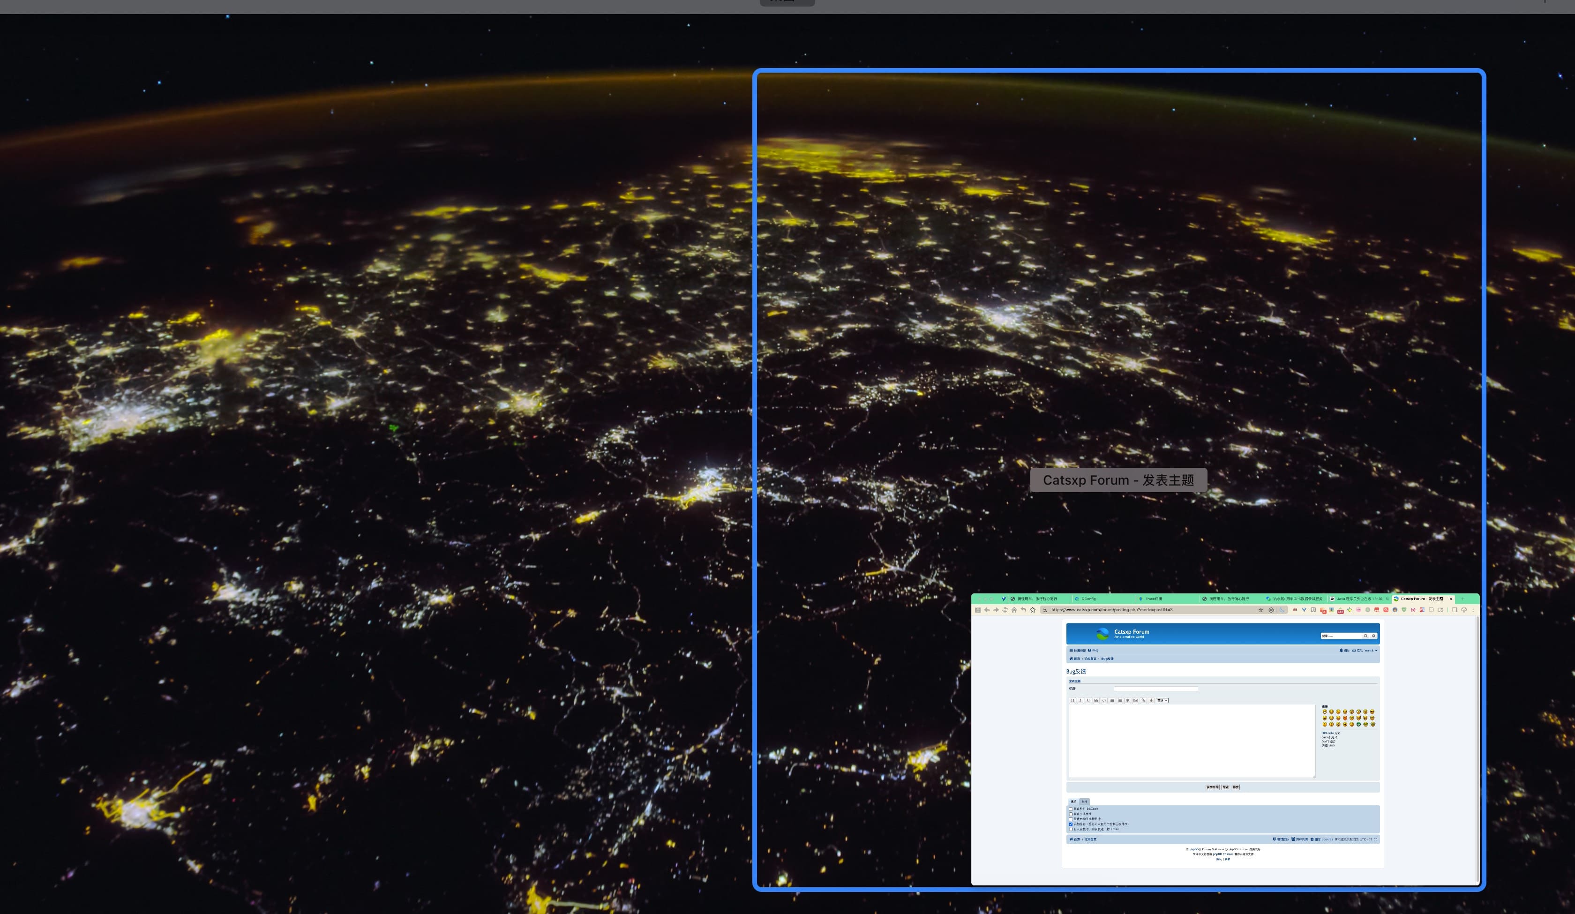Click the preview button
This screenshot has height=914, width=1575.
(1226, 787)
